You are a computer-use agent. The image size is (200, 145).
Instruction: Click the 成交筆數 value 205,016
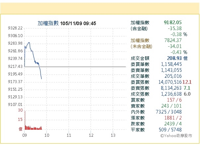[x=173, y=76]
